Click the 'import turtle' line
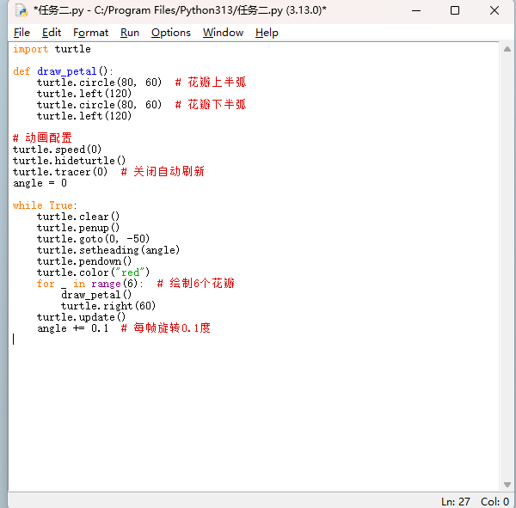 click(x=52, y=49)
